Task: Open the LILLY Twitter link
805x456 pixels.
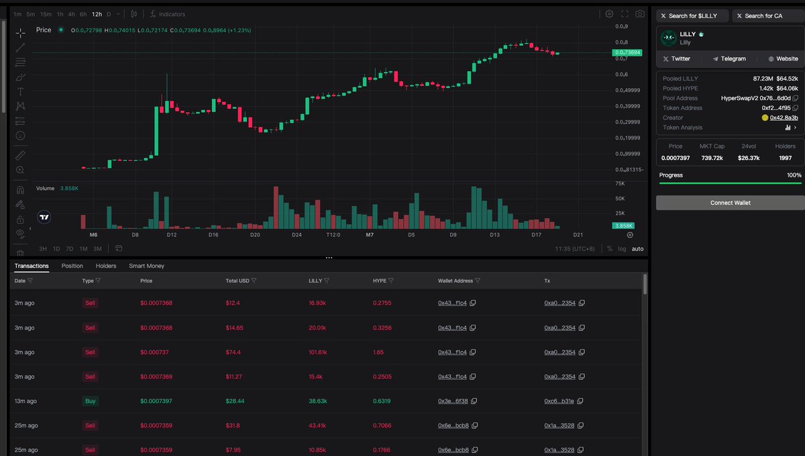Action: 676,59
